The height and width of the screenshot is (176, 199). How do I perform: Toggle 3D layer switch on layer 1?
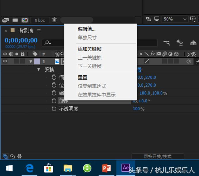tap(176, 61)
